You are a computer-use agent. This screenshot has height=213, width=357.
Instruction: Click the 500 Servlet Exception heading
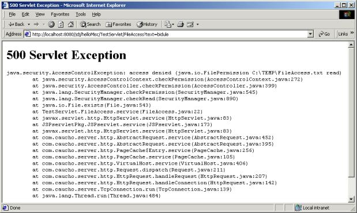[x=66, y=55]
